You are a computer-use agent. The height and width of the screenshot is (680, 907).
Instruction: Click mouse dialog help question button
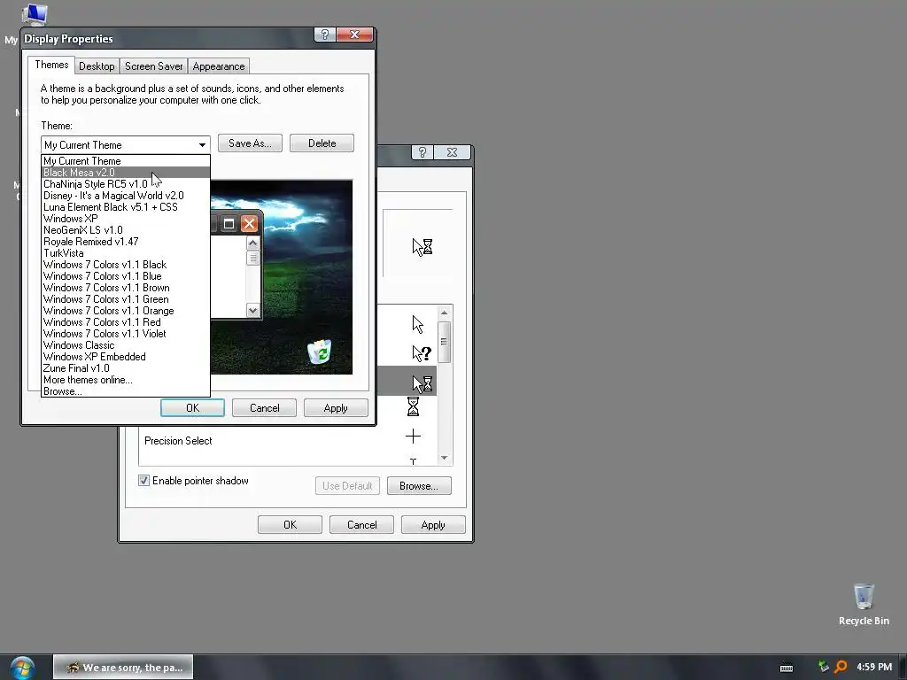click(x=422, y=152)
